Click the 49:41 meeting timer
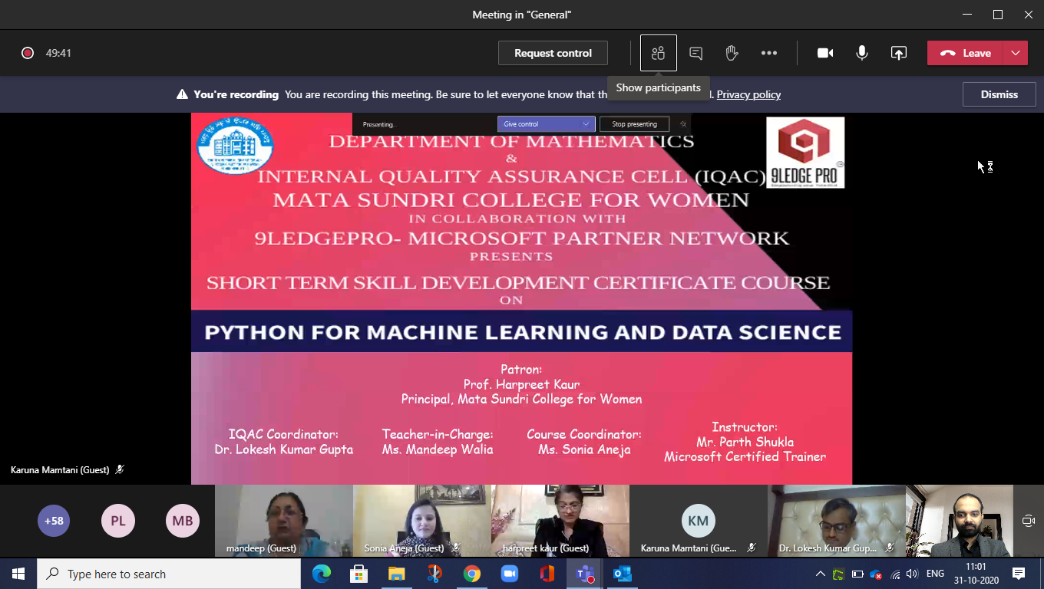 (x=58, y=53)
